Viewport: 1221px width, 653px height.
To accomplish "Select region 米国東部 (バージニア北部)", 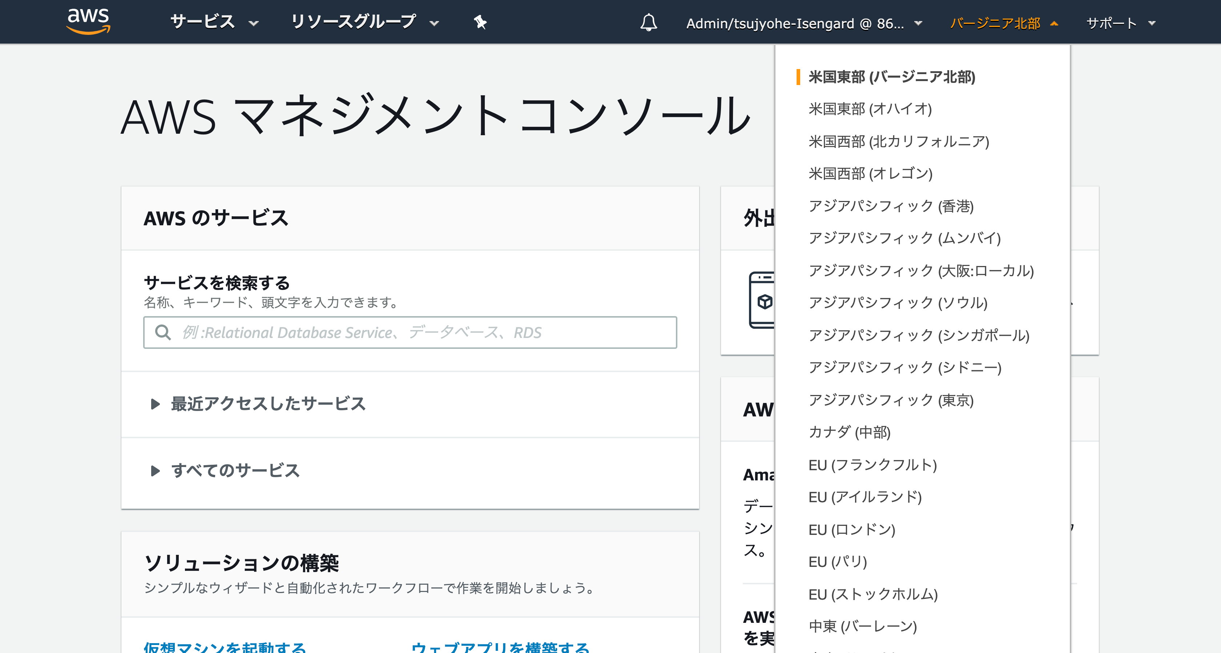I will pos(891,77).
